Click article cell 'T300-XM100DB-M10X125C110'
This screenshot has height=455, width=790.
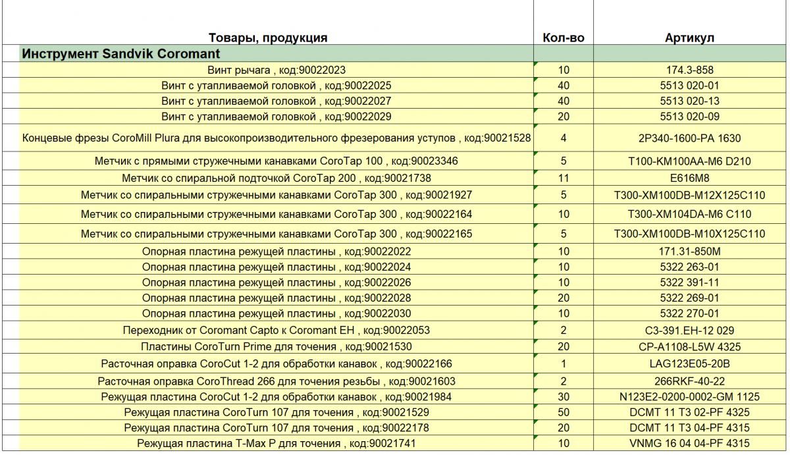click(690, 234)
